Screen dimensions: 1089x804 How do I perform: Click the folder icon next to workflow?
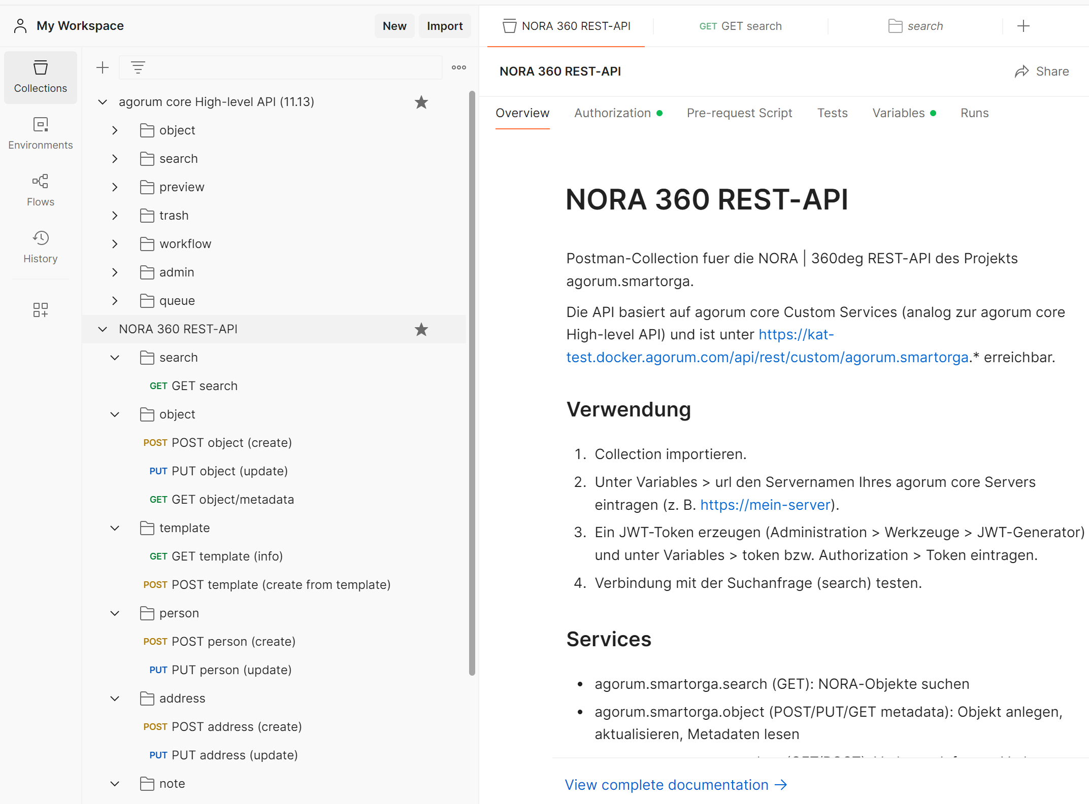click(147, 244)
